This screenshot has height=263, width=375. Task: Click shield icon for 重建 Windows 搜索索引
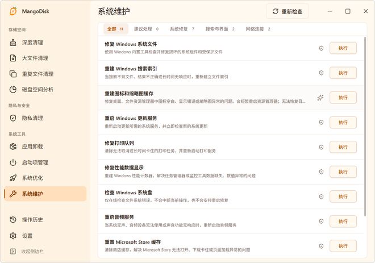coord(321,73)
